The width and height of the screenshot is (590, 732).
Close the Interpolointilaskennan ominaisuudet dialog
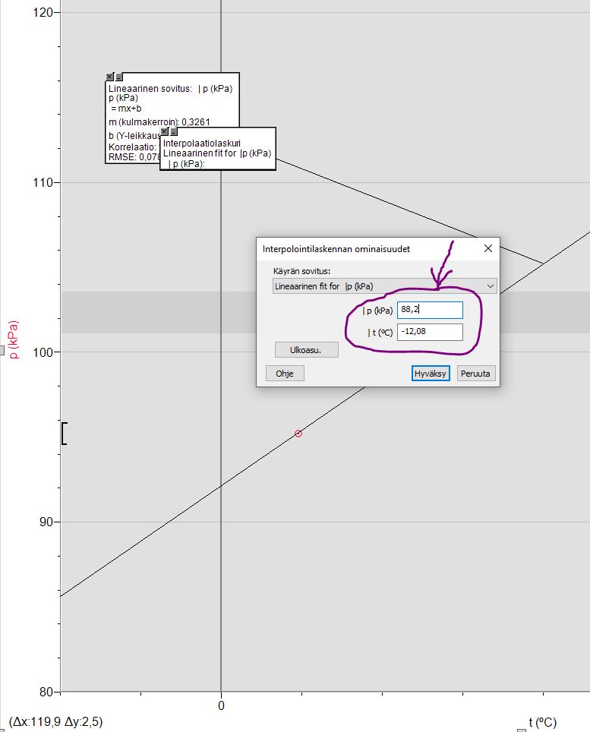tap(487, 248)
